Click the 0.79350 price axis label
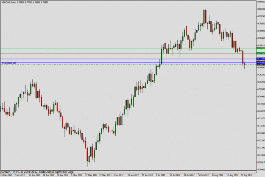The height and width of the screenshot is (177, 265). (x=261, y=23)
